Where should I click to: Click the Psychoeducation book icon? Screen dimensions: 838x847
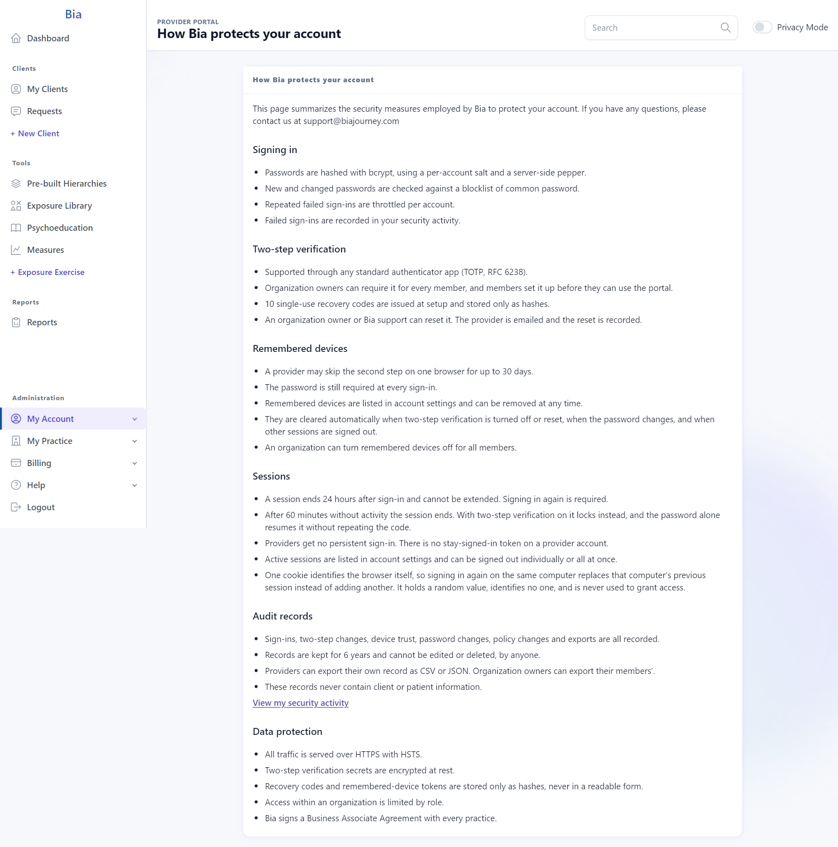16,228
